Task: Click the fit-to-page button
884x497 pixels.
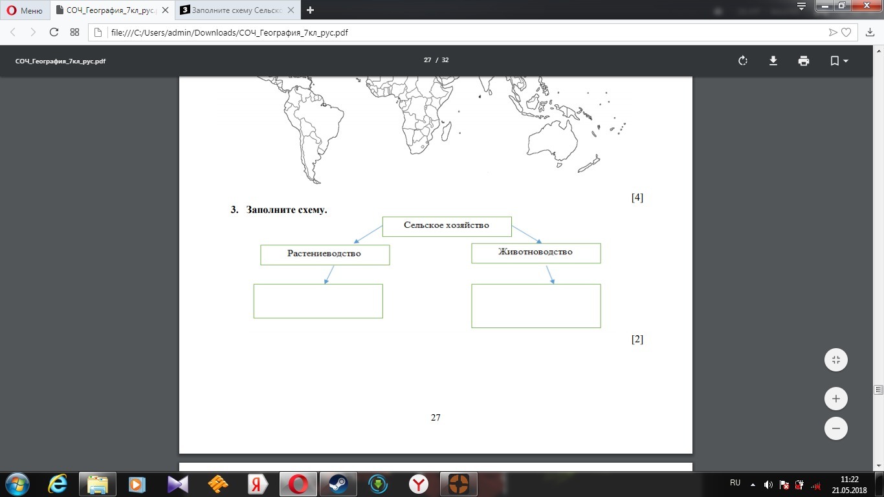Action: [x=835, y=360]
